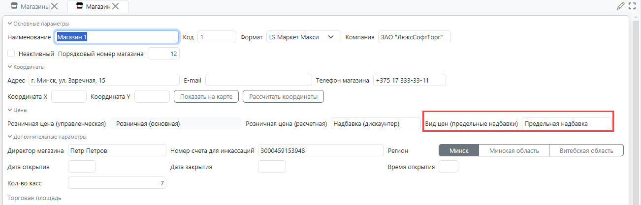Click the fullscreen expand icon
This screenshot has width=641, height=205.
pos(633,6)
